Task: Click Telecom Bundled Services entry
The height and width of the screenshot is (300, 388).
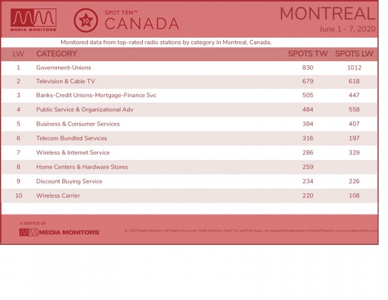Action: pyautogui.click(x=72, y=138)
